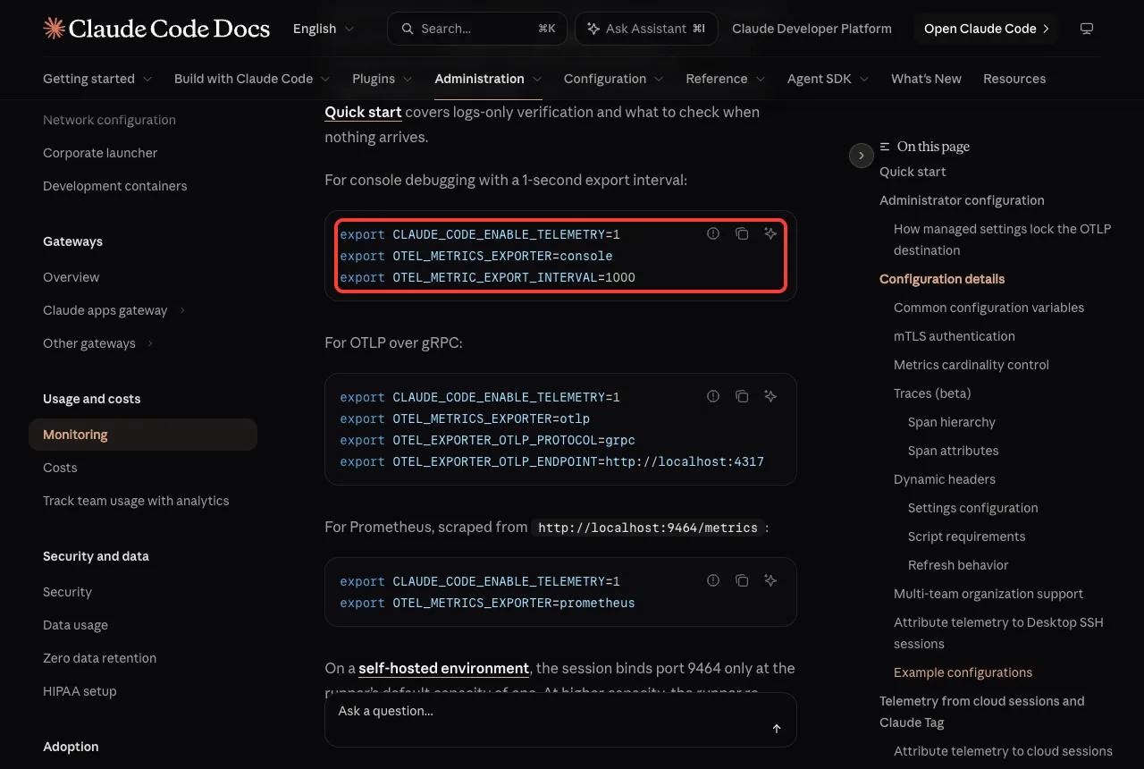Ask AI about the OTLP gRPC code block
This screenshot has height=769, width=1144.
tap(770, 396)
